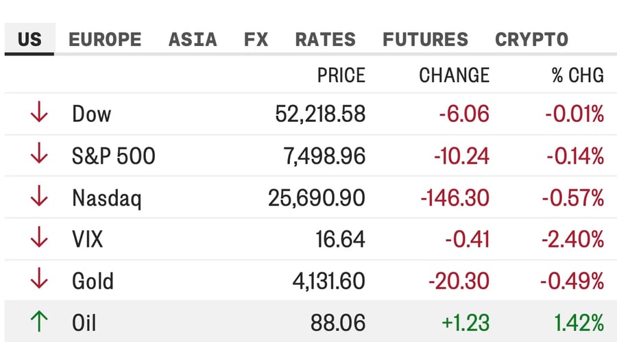Click the red down arrow beside Gold
The height and width of the screenshot is (342, 617).
39,279
